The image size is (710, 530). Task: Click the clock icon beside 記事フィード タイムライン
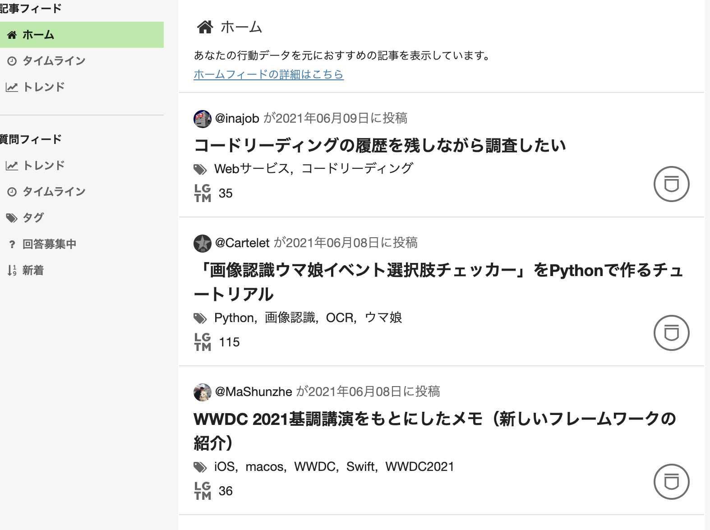click(x=12, y=61)
